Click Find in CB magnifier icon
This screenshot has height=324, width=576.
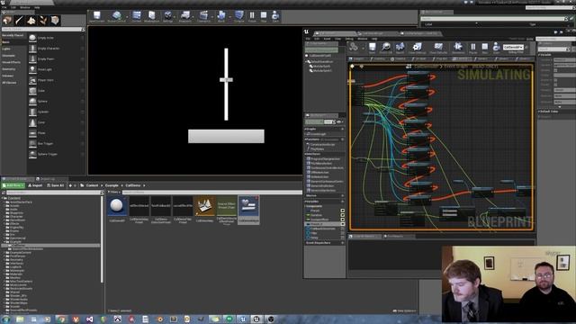[x=386, y=48]
